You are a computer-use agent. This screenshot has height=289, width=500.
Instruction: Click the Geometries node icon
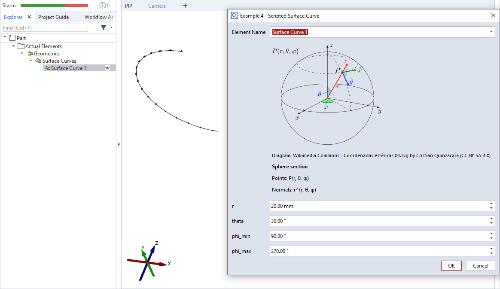30,54
